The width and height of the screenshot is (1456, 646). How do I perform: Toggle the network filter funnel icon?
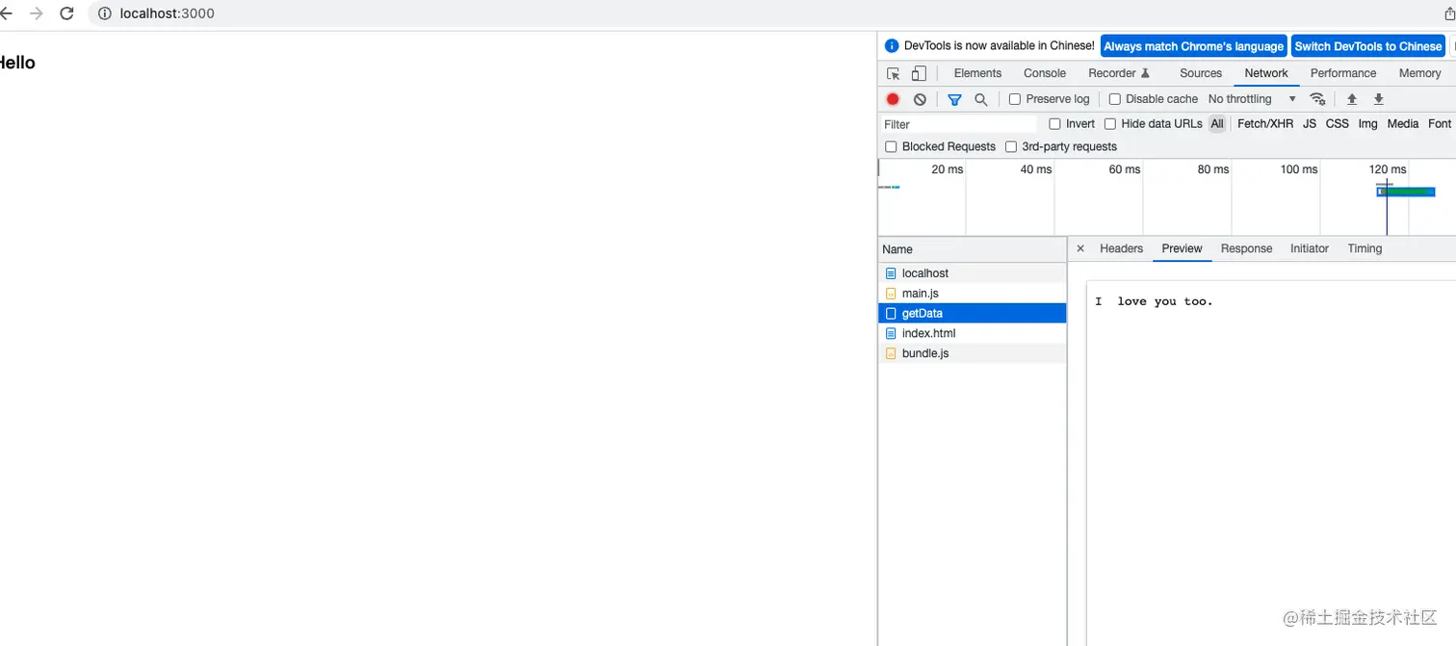[954, 99]
